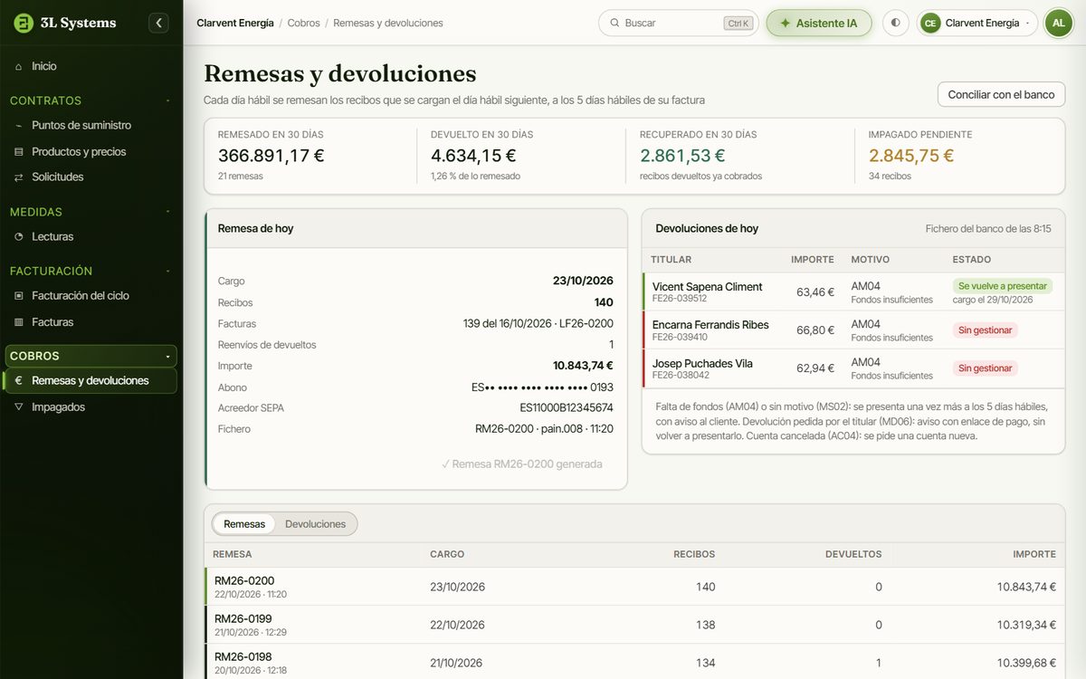Go to Puntos de suministro

91,126
